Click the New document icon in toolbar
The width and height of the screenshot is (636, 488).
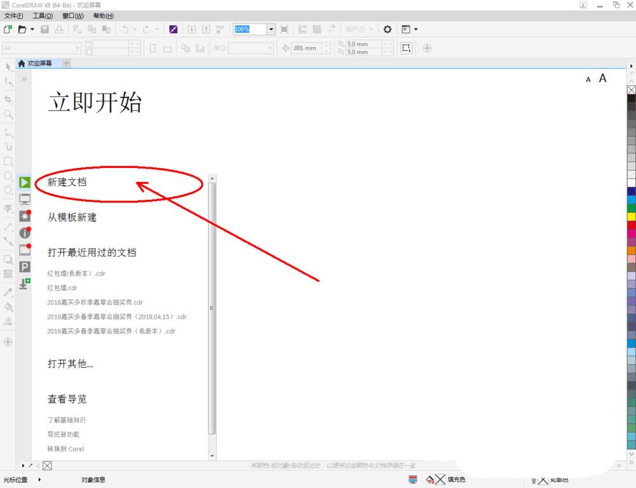pos(8,29)
